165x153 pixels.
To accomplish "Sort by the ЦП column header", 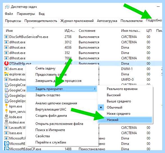I will tap(149, 31).
